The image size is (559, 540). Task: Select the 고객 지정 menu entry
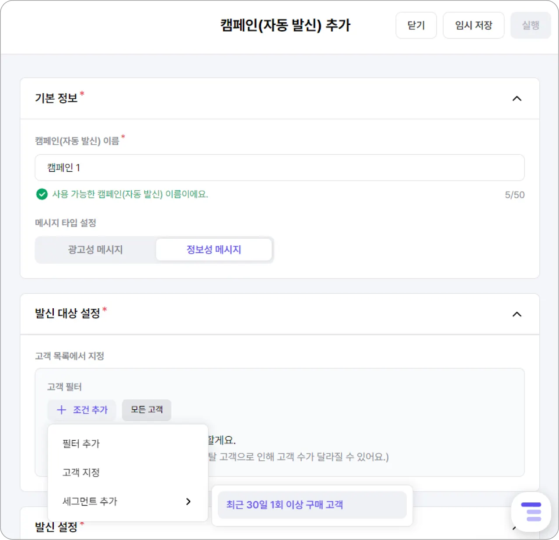pos(81,473)
